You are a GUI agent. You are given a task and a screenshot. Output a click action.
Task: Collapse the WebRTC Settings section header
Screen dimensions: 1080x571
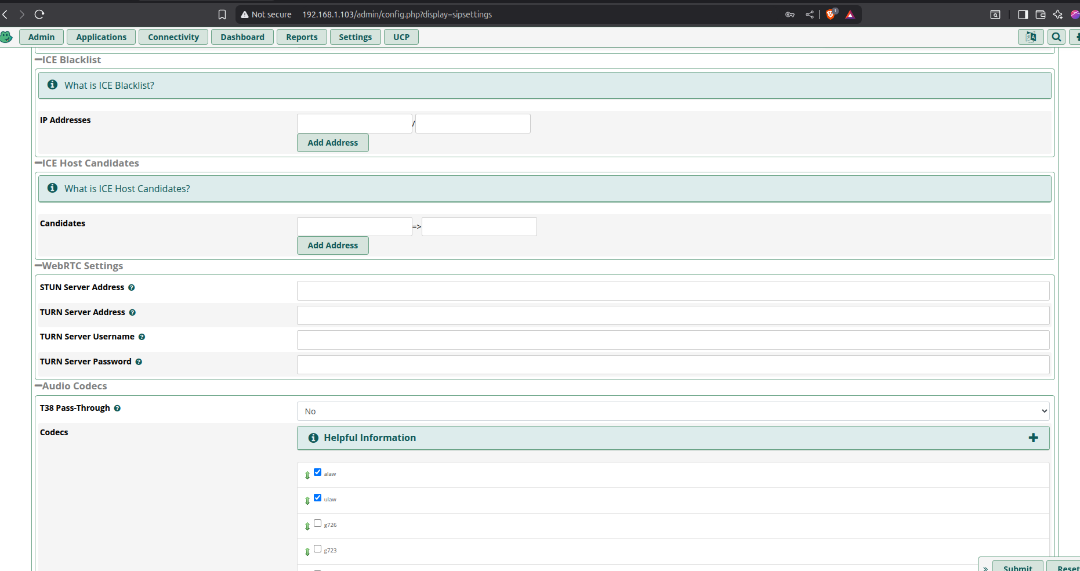point(79,266)
